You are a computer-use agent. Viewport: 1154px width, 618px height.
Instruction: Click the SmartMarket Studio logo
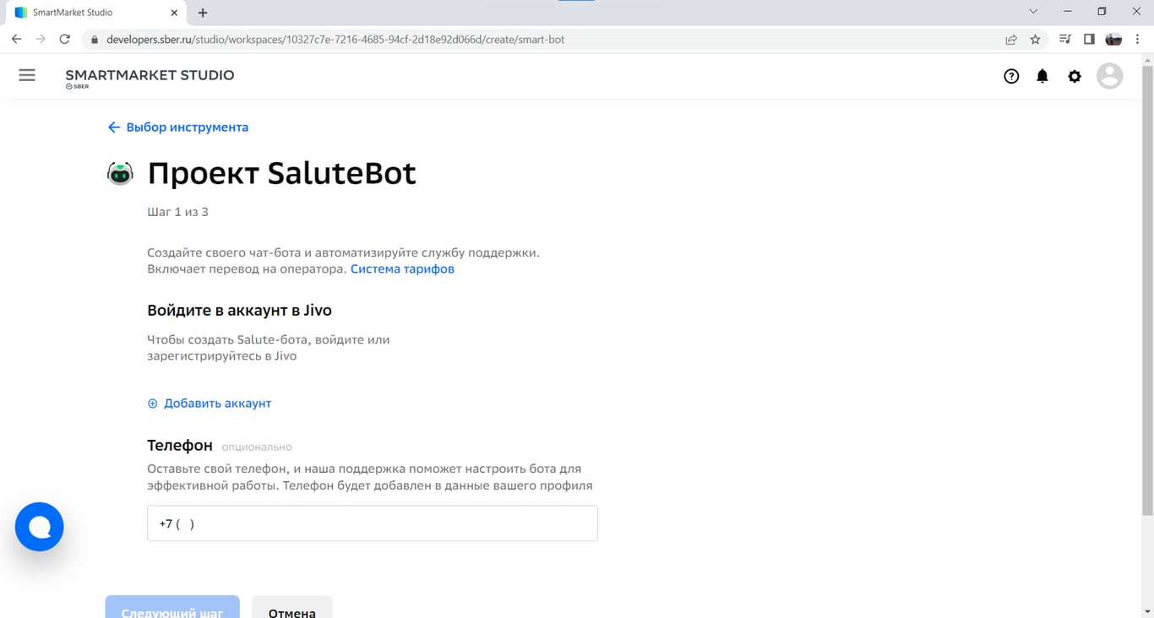click(150, 78)
